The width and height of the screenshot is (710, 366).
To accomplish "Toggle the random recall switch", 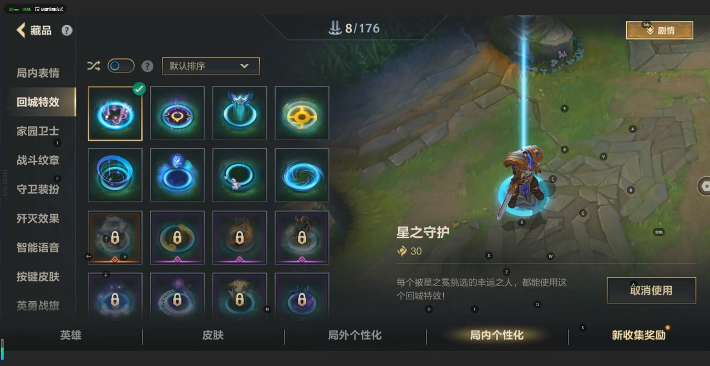I will click(x=121, y=66).
